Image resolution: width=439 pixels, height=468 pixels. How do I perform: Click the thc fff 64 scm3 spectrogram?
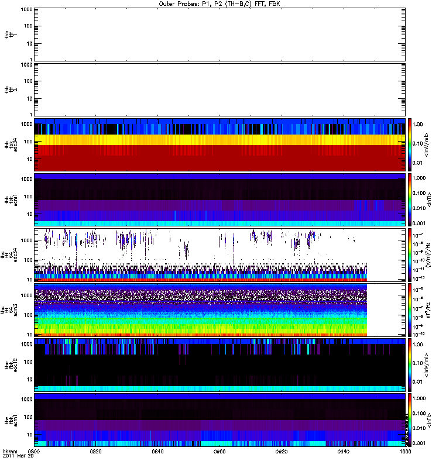(200, 310)
